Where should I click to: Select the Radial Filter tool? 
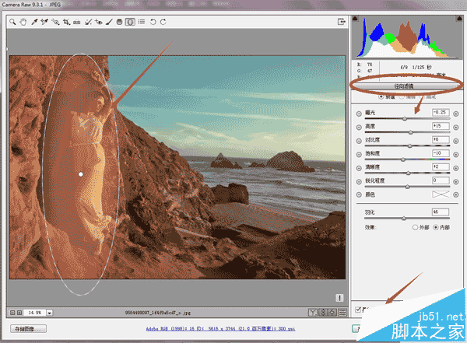(x=130, y=22)
